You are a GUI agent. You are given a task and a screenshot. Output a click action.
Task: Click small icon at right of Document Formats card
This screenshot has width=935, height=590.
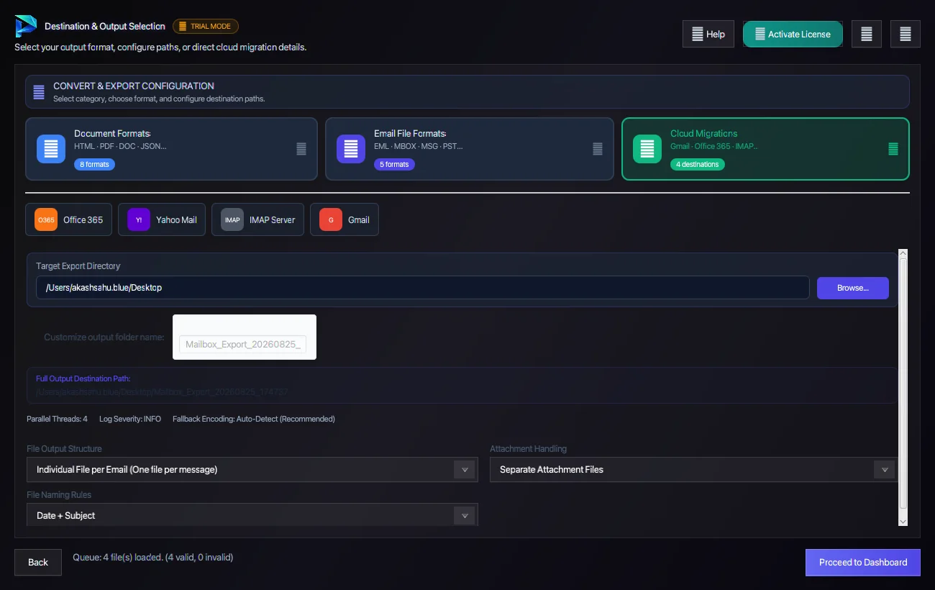[301, 149]
